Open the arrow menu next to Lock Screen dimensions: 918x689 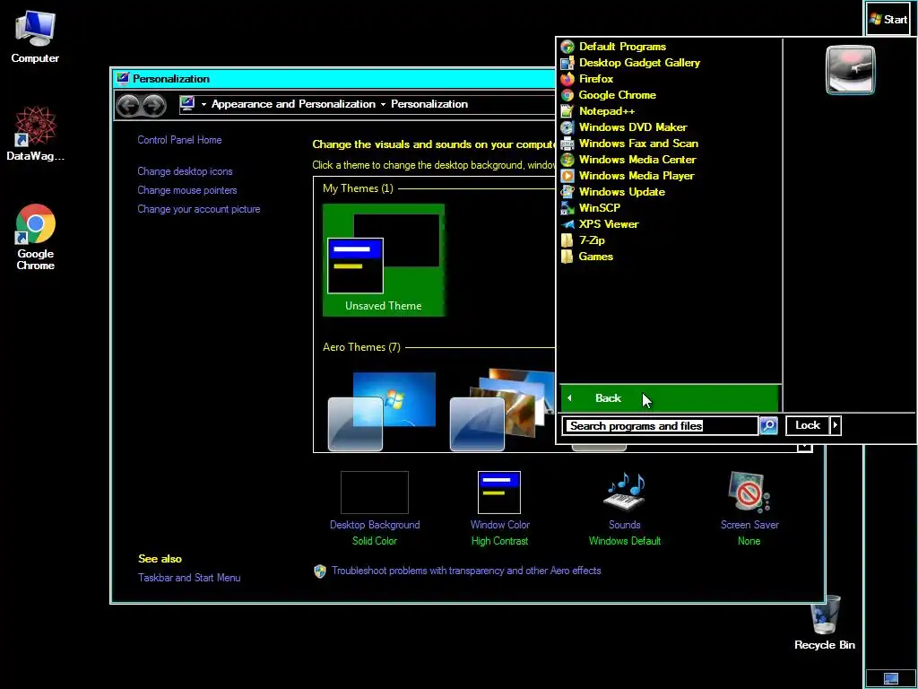pos(836,425)
